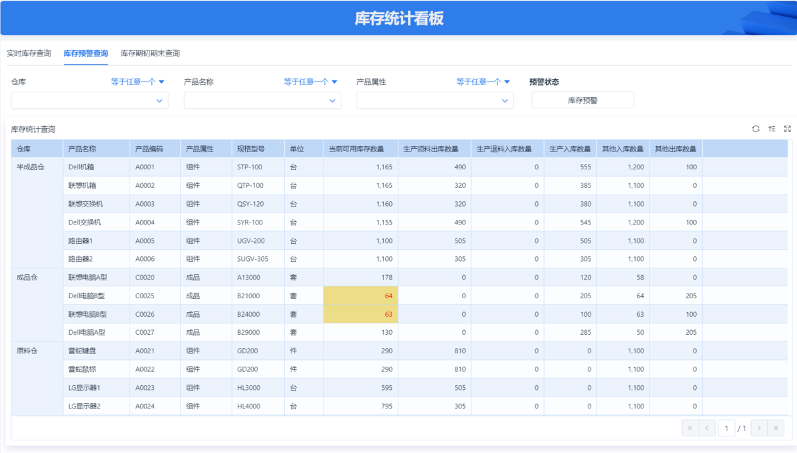Click the dropdown arrow beside 仓库 filter
The width and height of the screenshot is (797, 453).
[159, 100]
